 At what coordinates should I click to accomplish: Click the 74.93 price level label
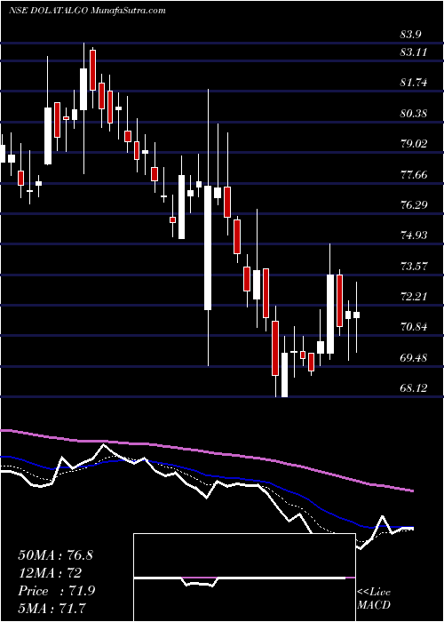pyautogui.click(x=414, y=235)
